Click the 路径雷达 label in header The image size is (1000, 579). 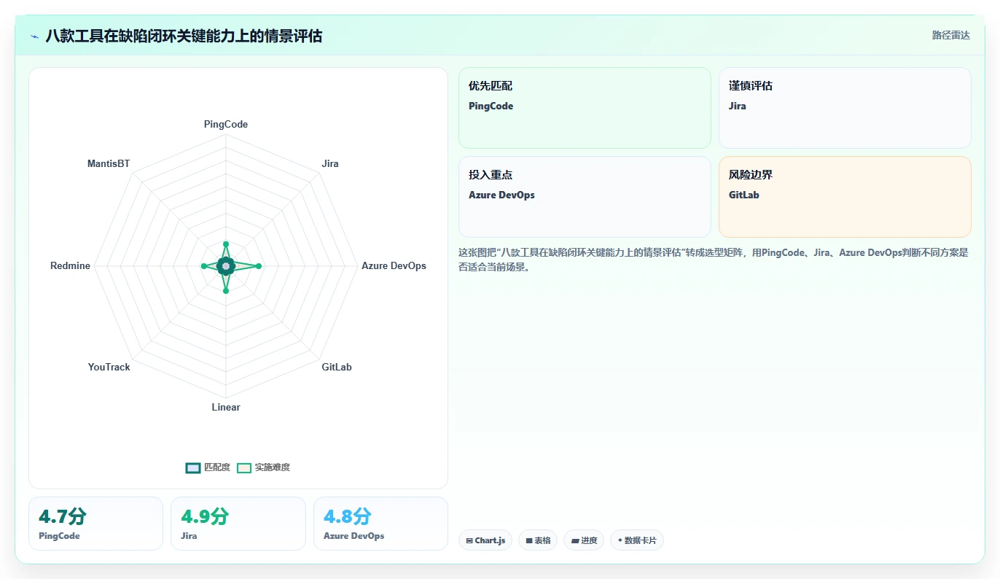[950, 35]
